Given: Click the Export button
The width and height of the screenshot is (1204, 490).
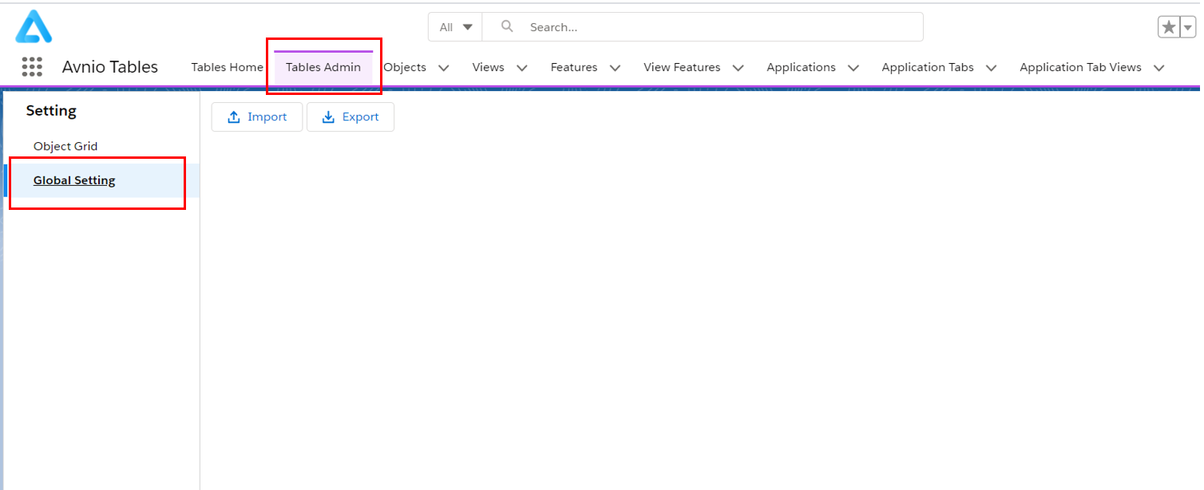Looking at the screenshot, I should (351, 117).
